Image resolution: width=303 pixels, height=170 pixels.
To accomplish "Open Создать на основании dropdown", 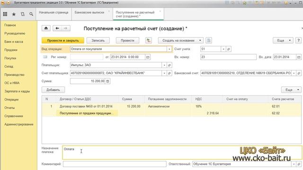I will [x=181, y=41].
